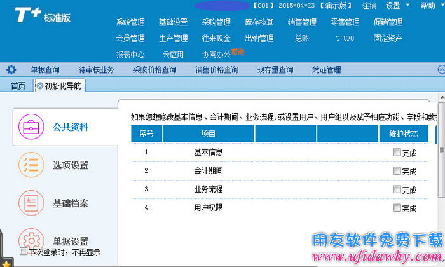Open 单据查询 shortcut
The width and height of the screenshot is (445, 267).
pyautogui.click(x=45, y=70)
